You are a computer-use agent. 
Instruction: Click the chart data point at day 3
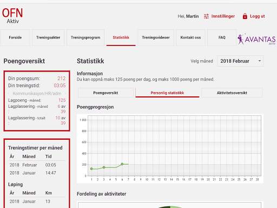tap(104, 167)
